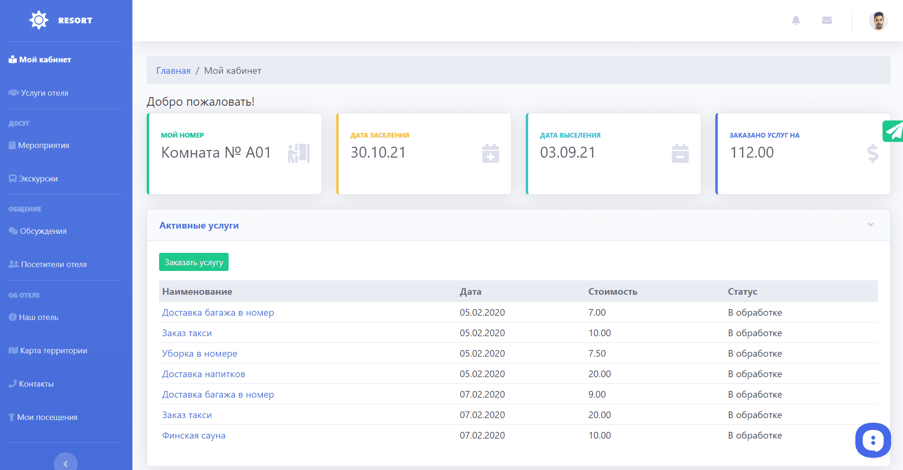Click the user profile avatar
The image size is (903, 470).
(x=878, y=21)
